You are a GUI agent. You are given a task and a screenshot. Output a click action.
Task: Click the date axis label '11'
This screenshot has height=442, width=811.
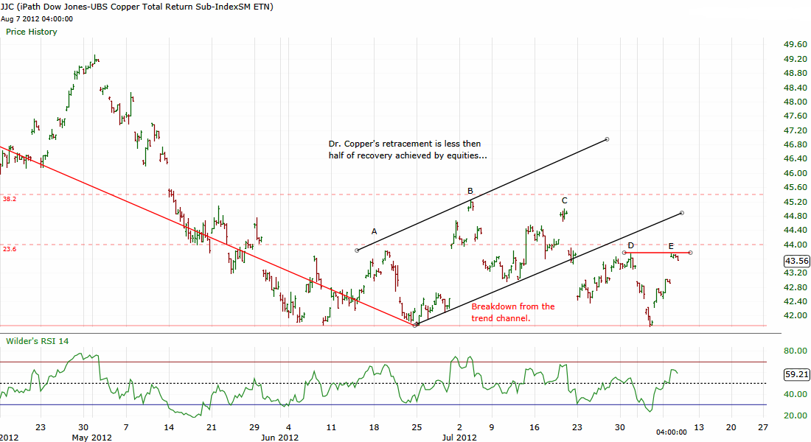coord(331,427)
